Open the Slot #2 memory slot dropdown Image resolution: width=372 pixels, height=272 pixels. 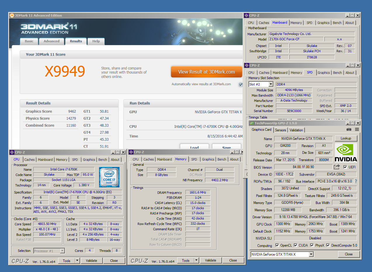271,84
